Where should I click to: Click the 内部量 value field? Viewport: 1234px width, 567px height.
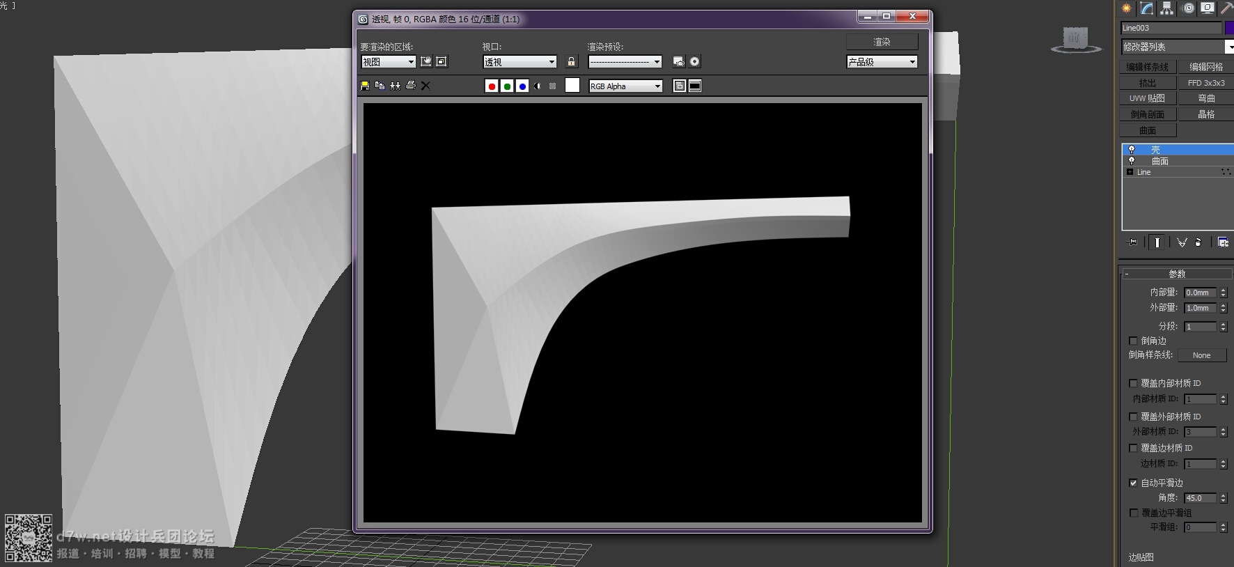pos(1201,293)
